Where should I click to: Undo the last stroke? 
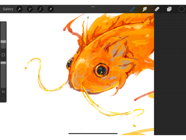[x=3, y=92]
